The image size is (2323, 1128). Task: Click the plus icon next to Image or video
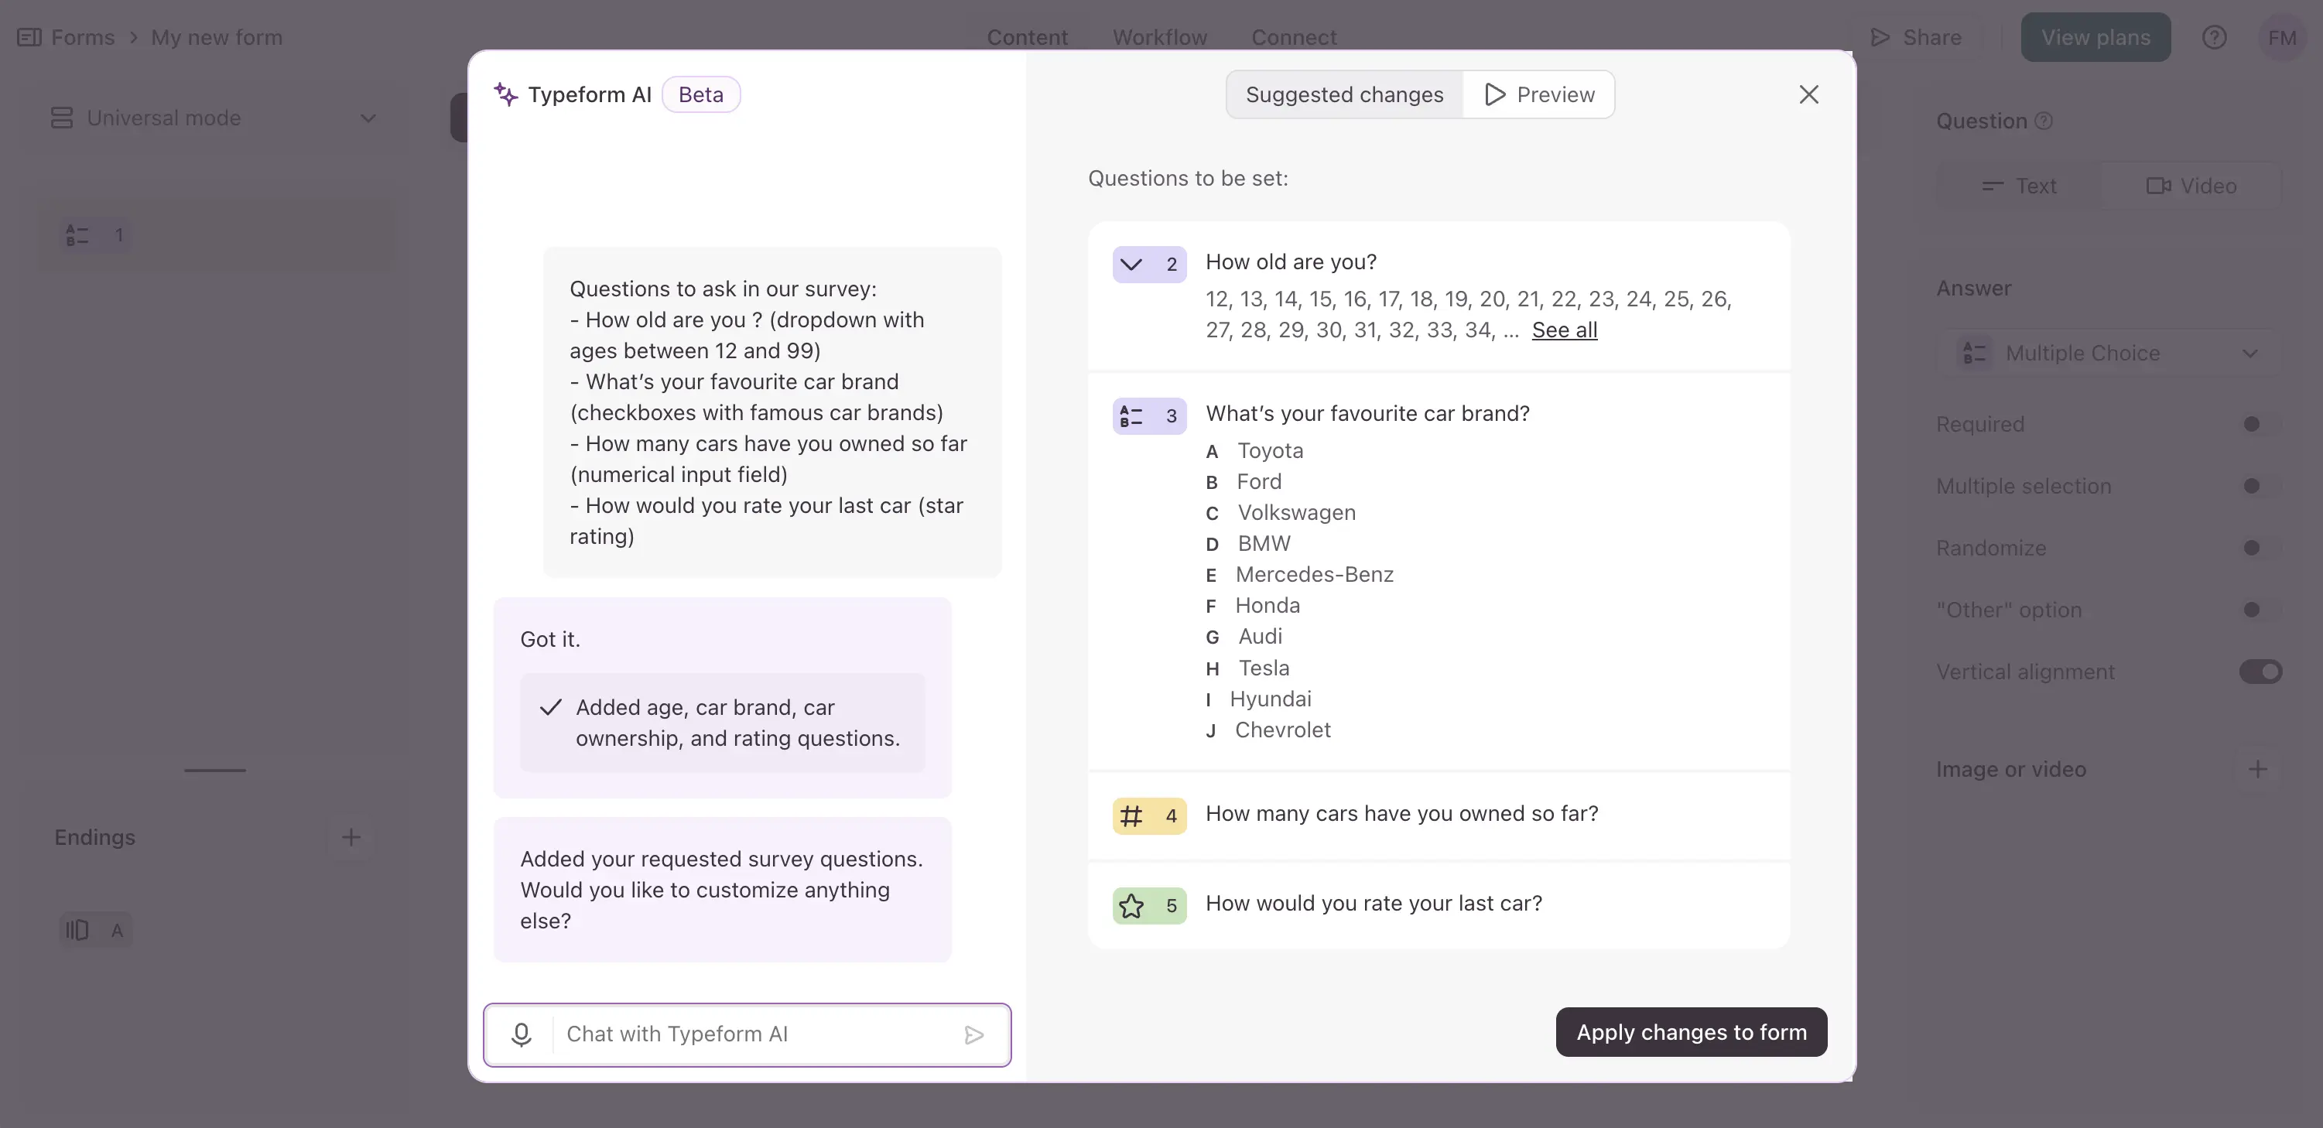click(x=2258, y=768)
